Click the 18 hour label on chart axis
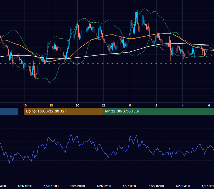The image size is (214, 189). pyautogui.click(x=51, y=106)
